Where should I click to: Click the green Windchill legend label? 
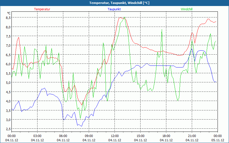187,9
